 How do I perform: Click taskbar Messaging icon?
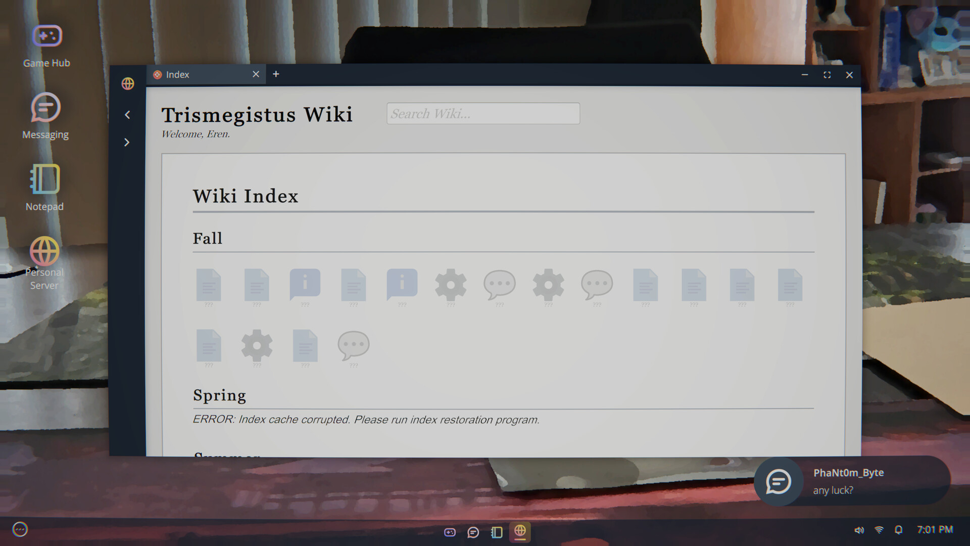tap(473, 532)
